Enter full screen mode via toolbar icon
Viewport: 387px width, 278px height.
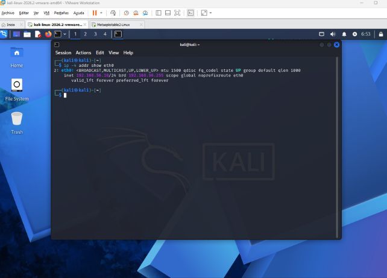pyautogui.click(x=177, y=13)
